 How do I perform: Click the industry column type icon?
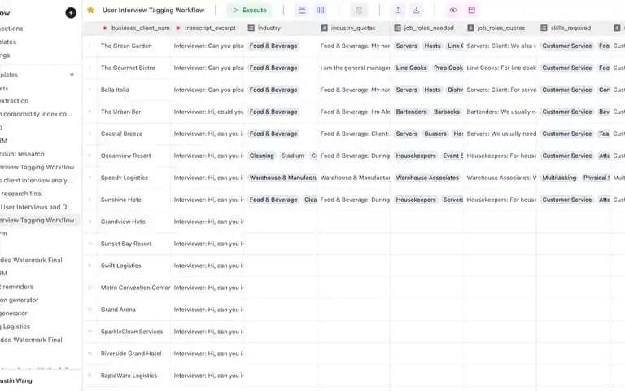pos(251,28)
